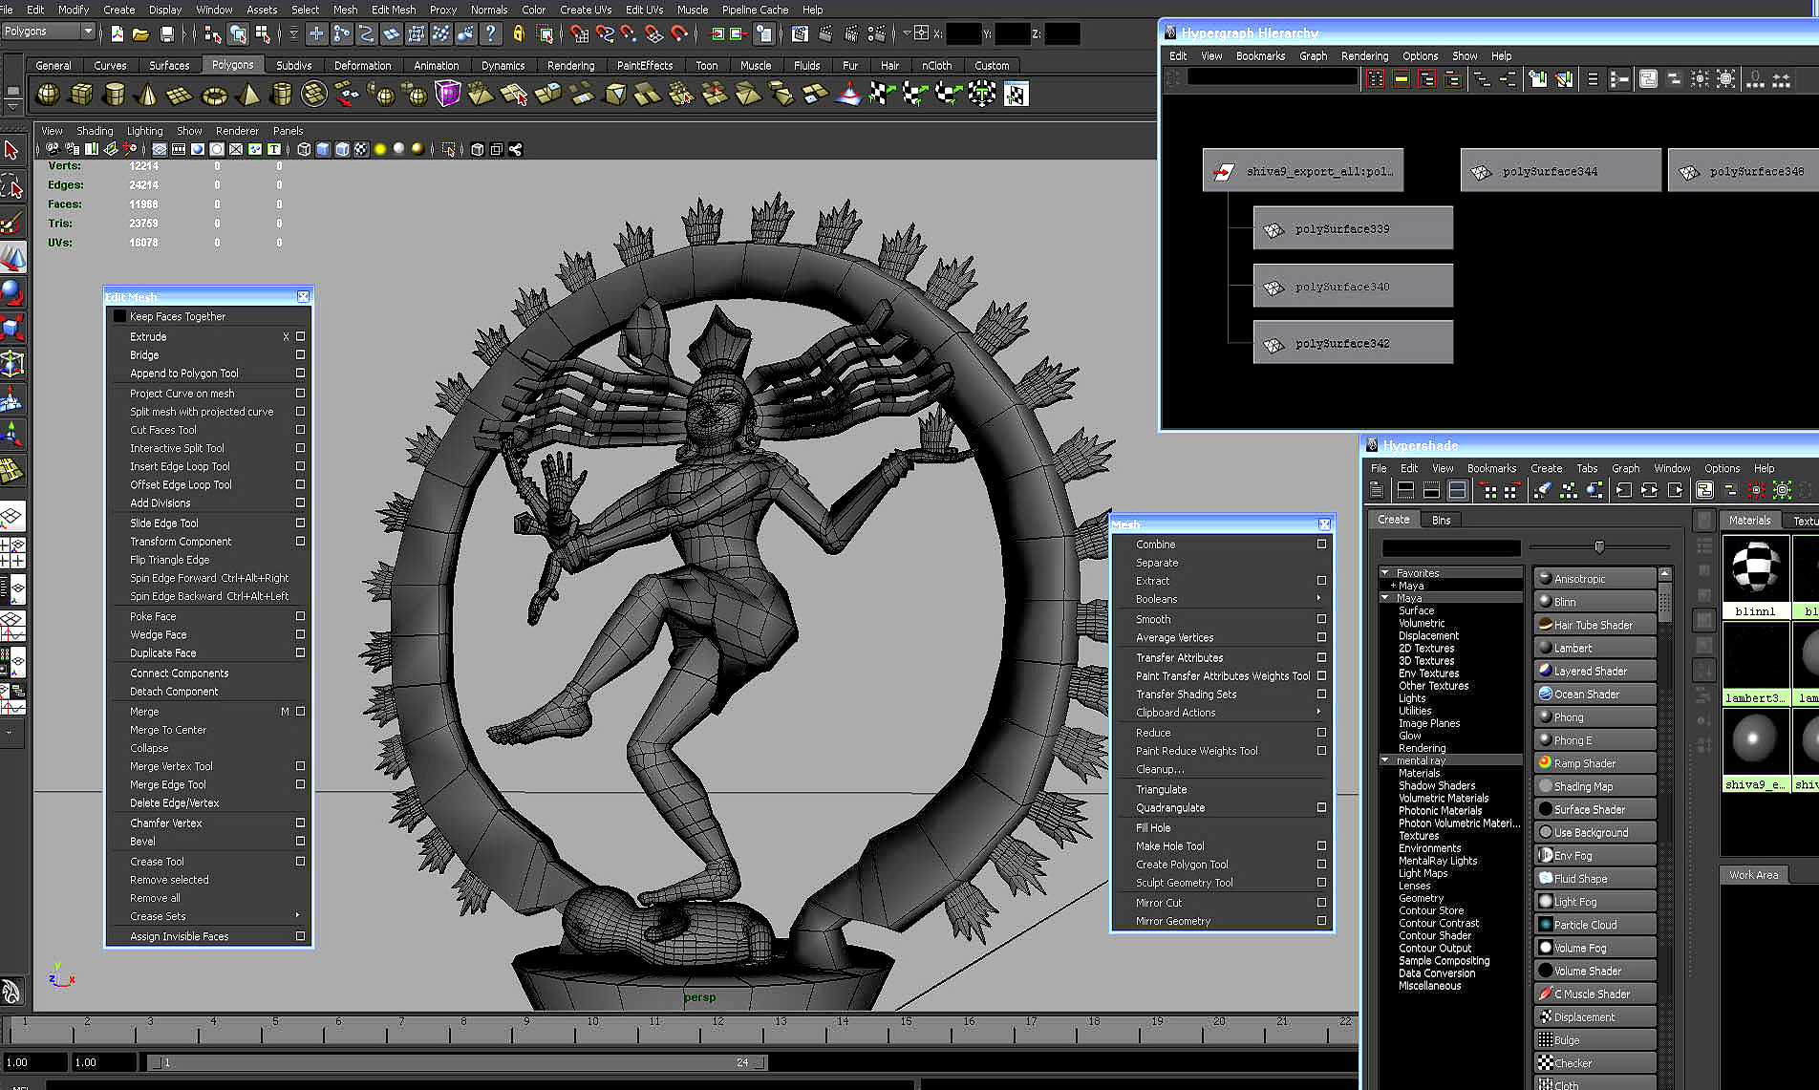Image resolution: width=1819 pixels, height=1090 pixels.
Task: Create a Phong E shader
Action: (1594, 740)
